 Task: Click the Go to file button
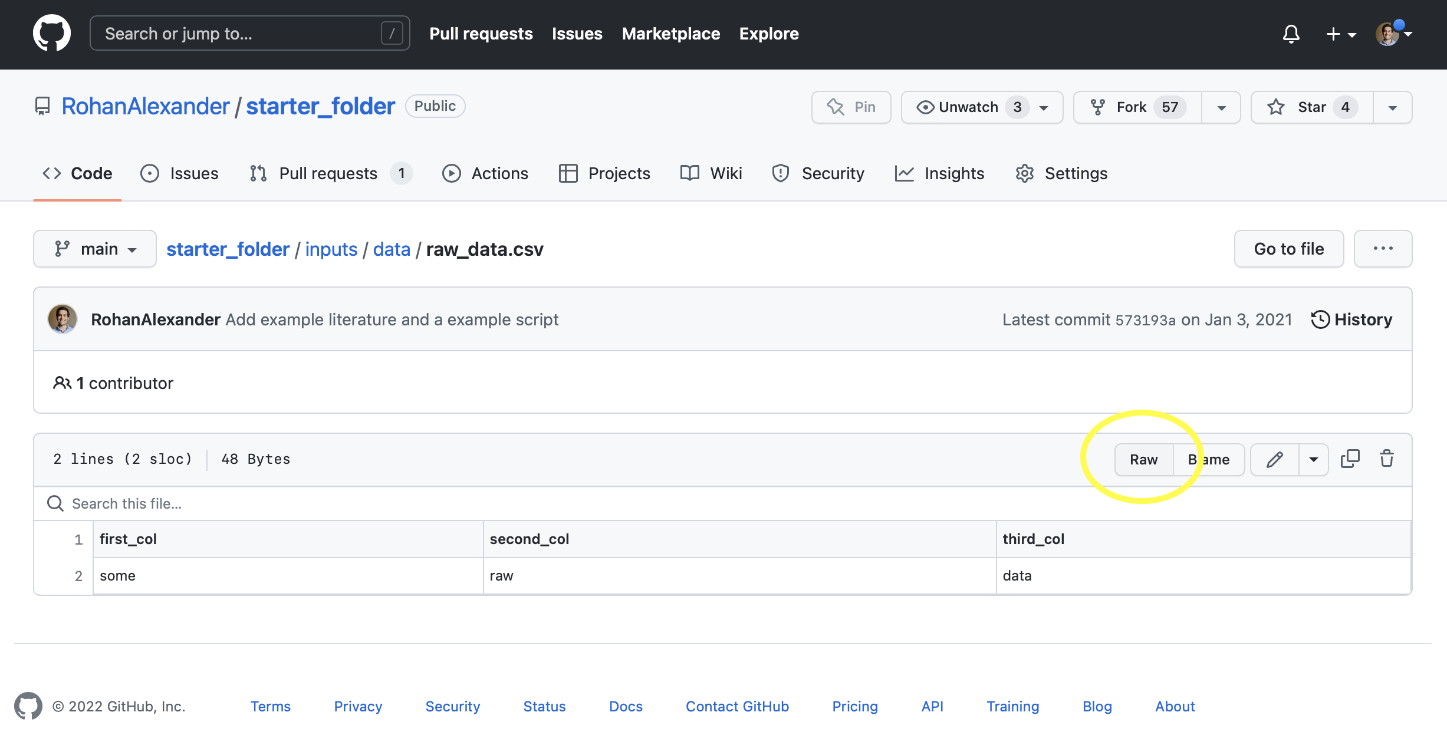[1288, 249]
